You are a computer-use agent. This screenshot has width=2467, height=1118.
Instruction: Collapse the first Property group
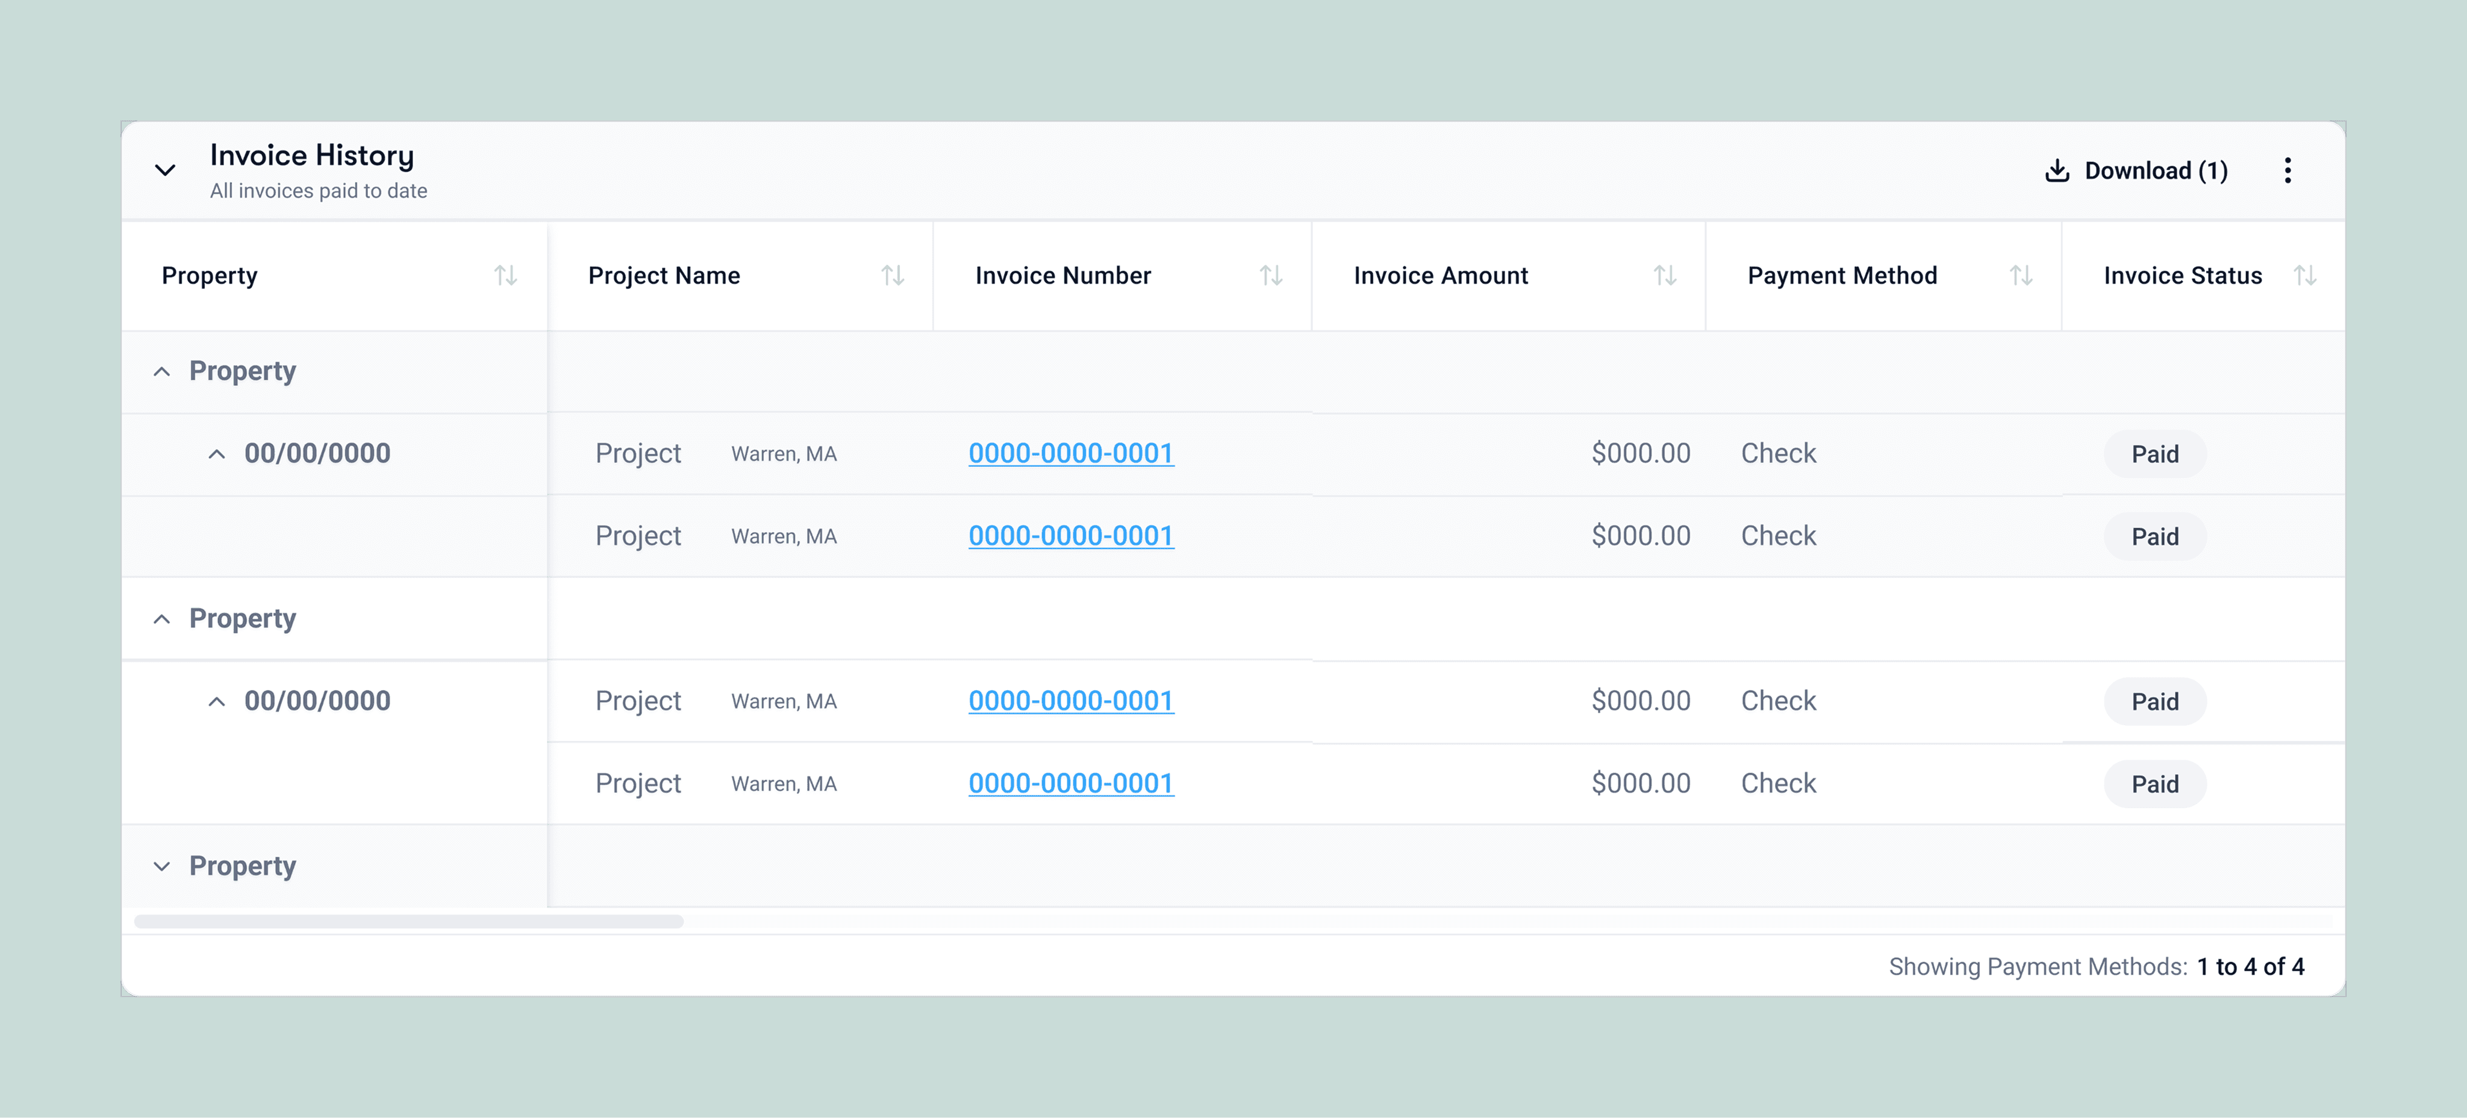(x=162, y=371)
